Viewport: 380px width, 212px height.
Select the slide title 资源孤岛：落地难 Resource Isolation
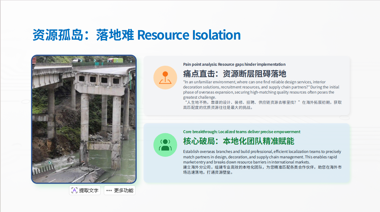(137, 35)
